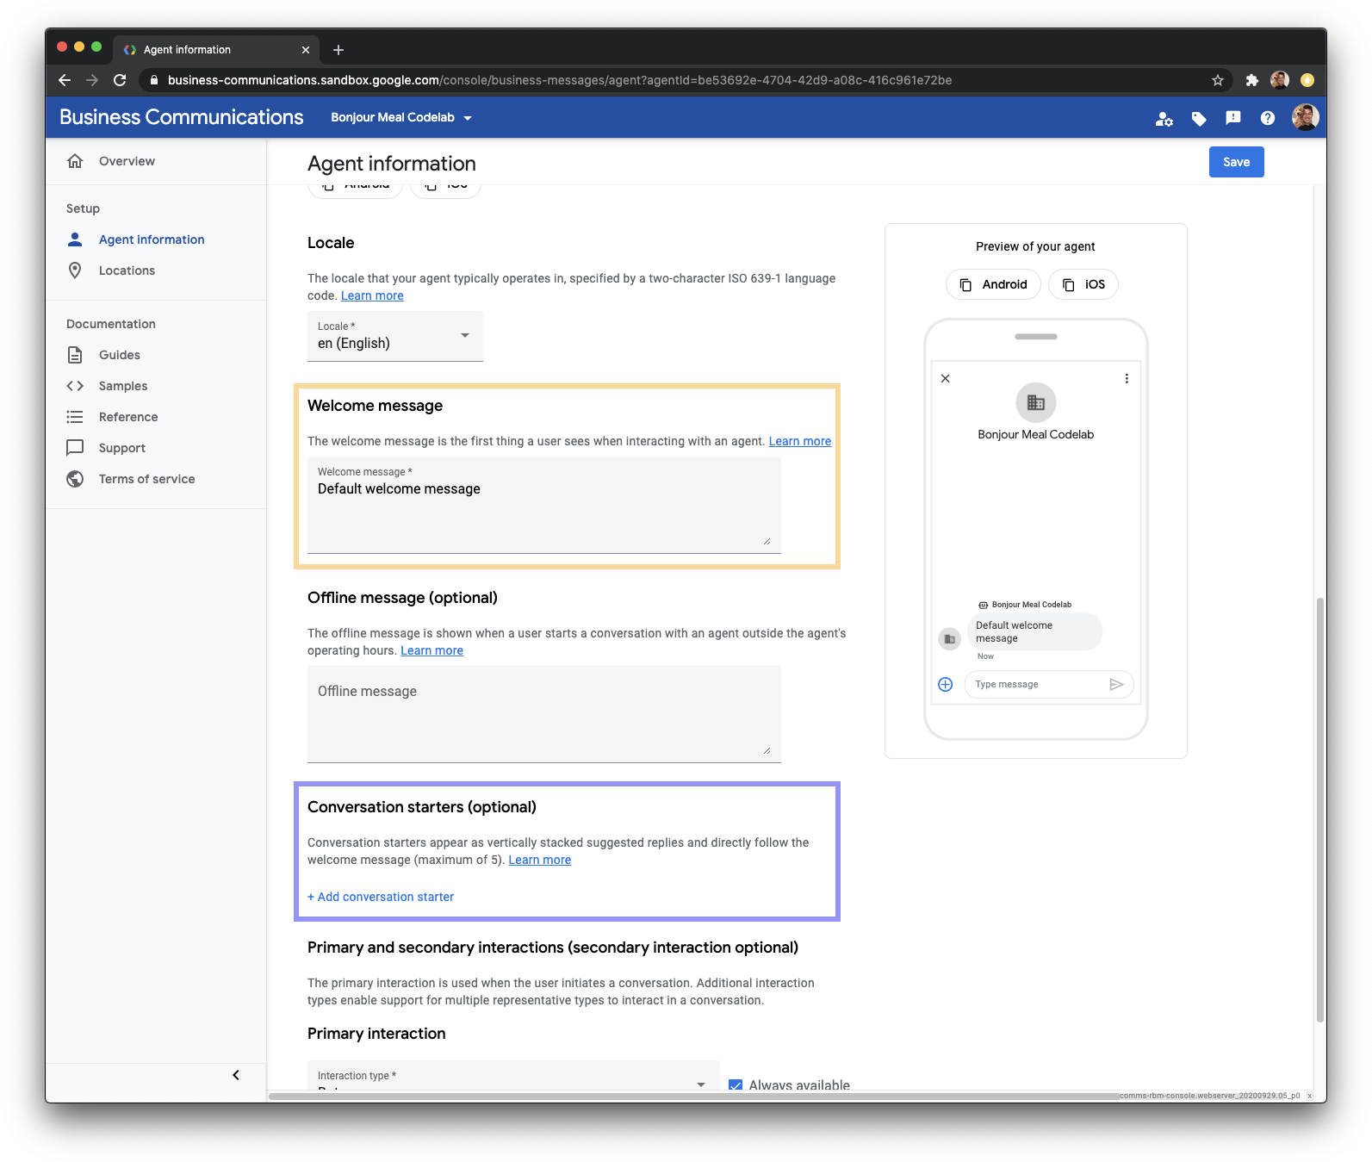
Task: Open the Interaction type dropdown
Action: [512, 1077]
